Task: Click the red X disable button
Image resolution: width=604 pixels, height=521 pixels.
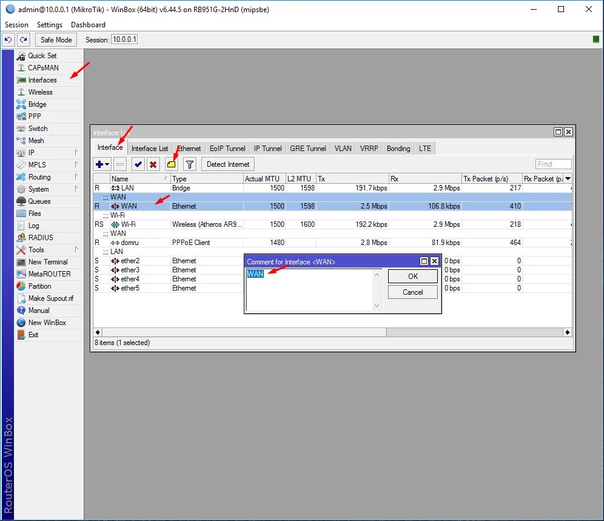Action: (153, 164)
